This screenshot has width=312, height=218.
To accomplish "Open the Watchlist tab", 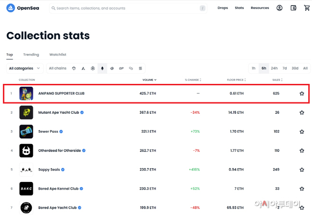I will tap(58, 54).
